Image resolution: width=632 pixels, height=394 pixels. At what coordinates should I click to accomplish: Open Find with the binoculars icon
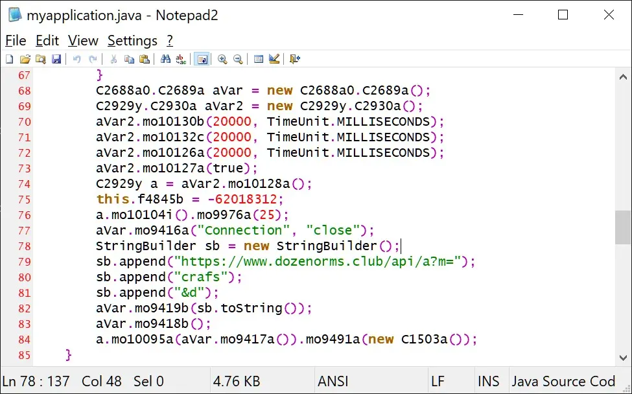click(165, 59)
